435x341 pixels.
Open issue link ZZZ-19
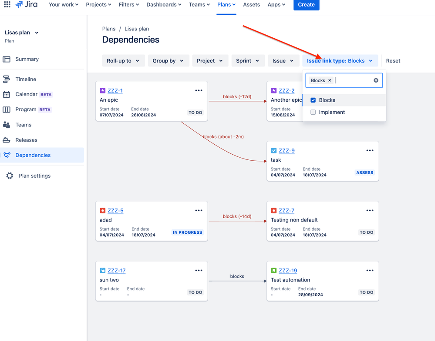(x=288, y=271)
